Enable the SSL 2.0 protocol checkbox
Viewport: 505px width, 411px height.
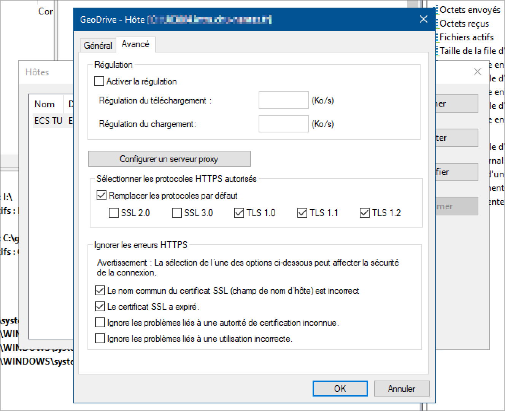tap(114, 213)
